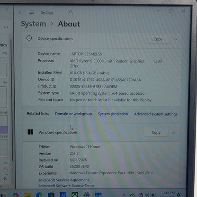Click the No pen or touch input text
Viewport: 197px width, 197px height.
pyautogui.click(x=110, y=100)
